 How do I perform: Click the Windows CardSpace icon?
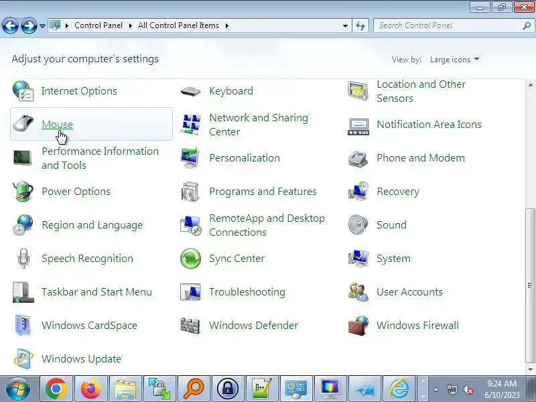coord(23,326)
